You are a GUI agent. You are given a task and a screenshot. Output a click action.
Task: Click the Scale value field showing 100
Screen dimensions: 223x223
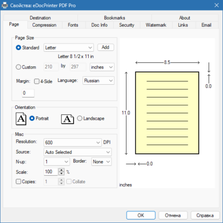tap(51, 172)
